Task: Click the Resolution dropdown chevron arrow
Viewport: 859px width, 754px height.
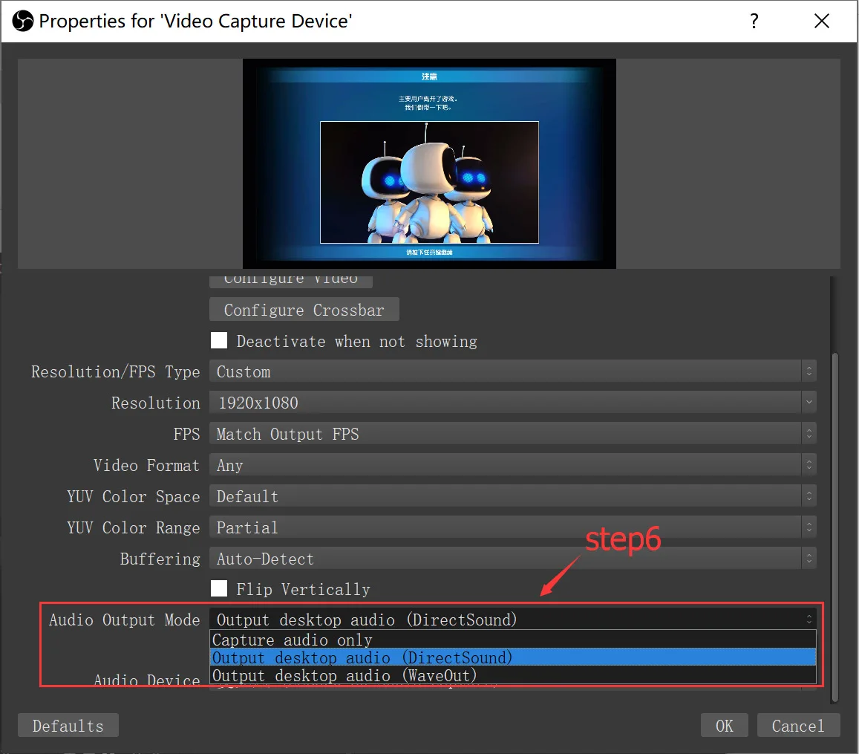Action: pyautogui.click(x=809, y=402)
